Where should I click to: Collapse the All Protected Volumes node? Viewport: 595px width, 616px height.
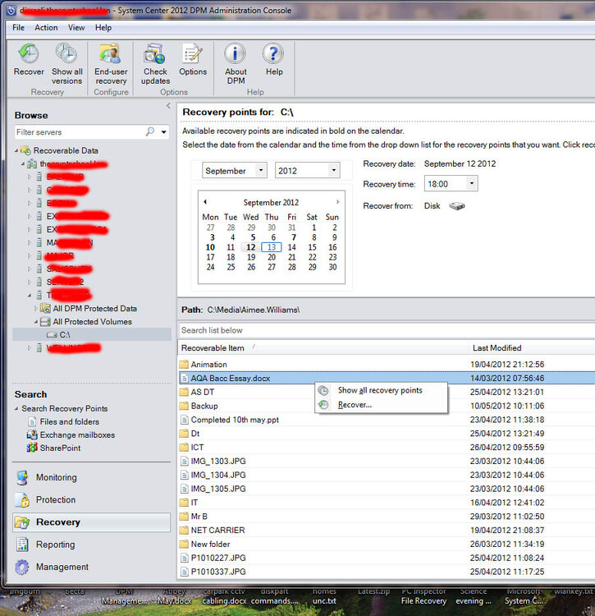click(x=36, y=321)
